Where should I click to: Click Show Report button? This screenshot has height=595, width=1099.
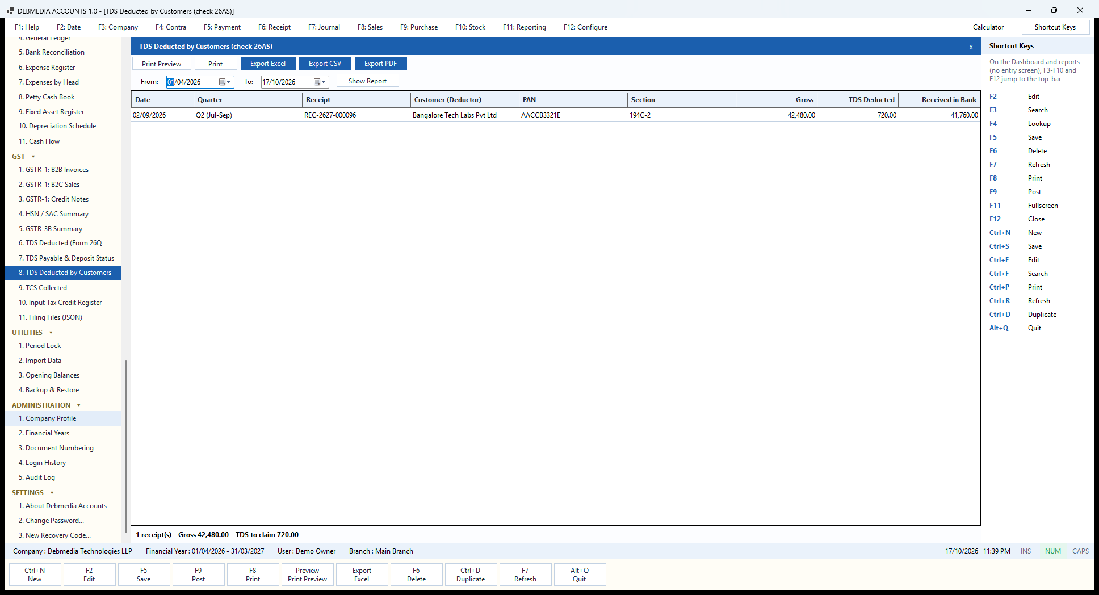click(367, 81)
